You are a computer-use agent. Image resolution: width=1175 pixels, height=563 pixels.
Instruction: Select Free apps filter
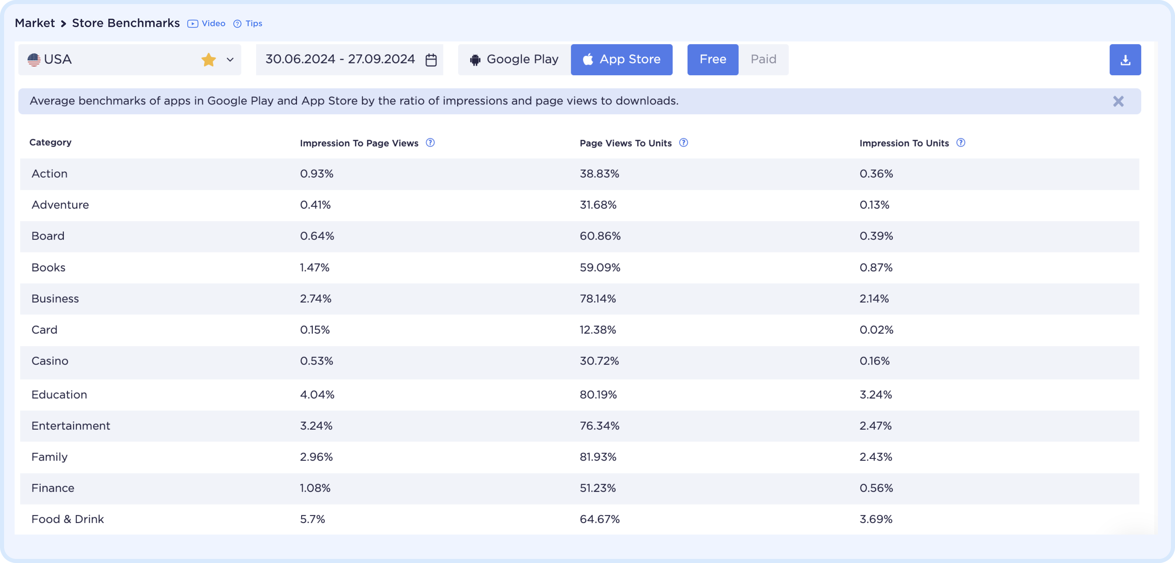click(712, 59)
